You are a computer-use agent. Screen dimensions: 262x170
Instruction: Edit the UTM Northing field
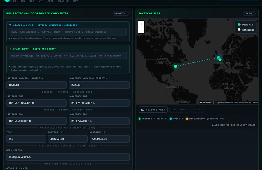(110, 139)
